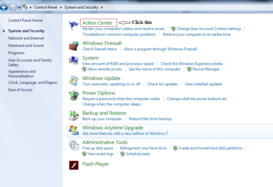
Task: Expand the arrow after System and Security
Action: click(x=102, y=7)
